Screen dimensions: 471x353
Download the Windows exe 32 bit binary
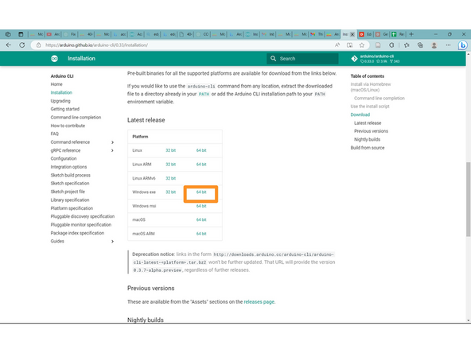[170, 192]
